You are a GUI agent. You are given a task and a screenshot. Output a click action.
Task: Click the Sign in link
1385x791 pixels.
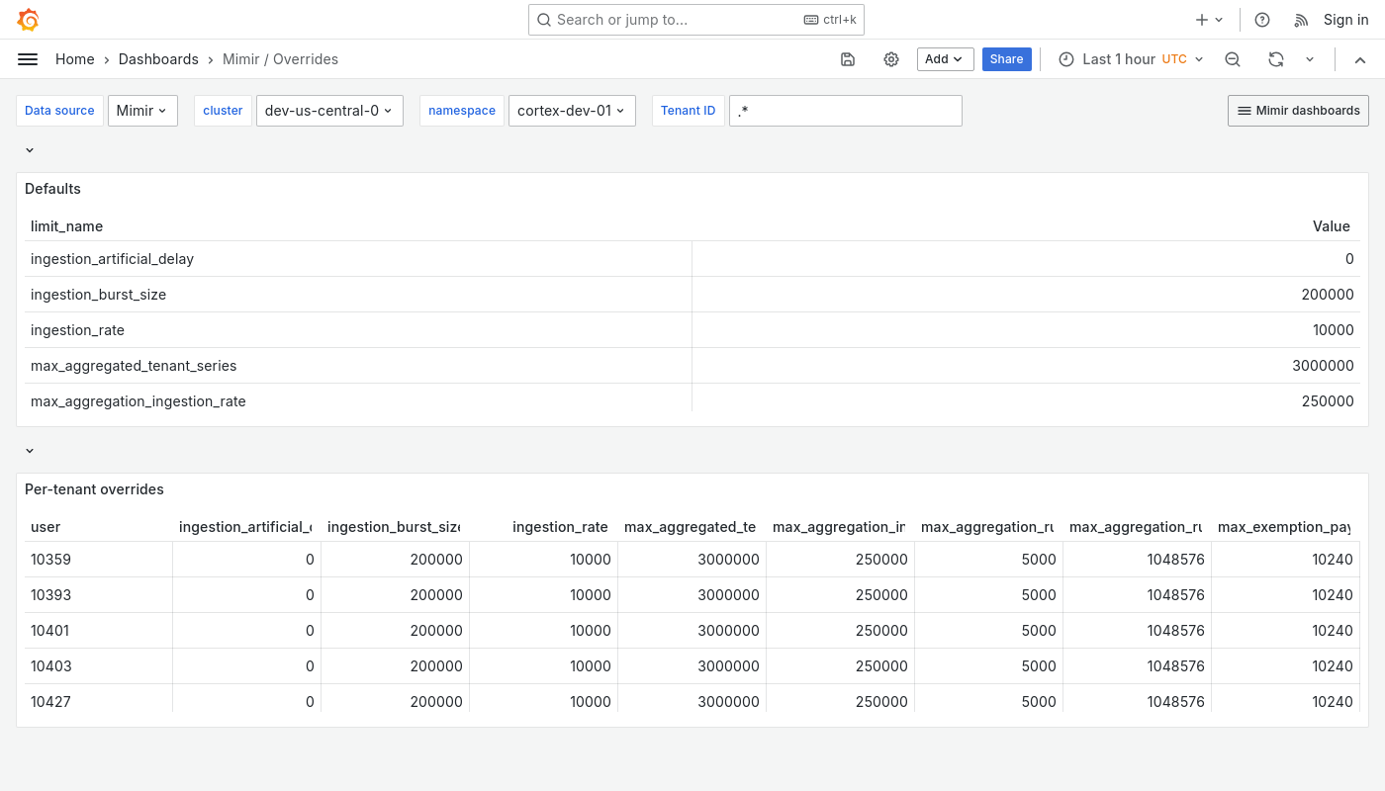(x=1345, y=20)
